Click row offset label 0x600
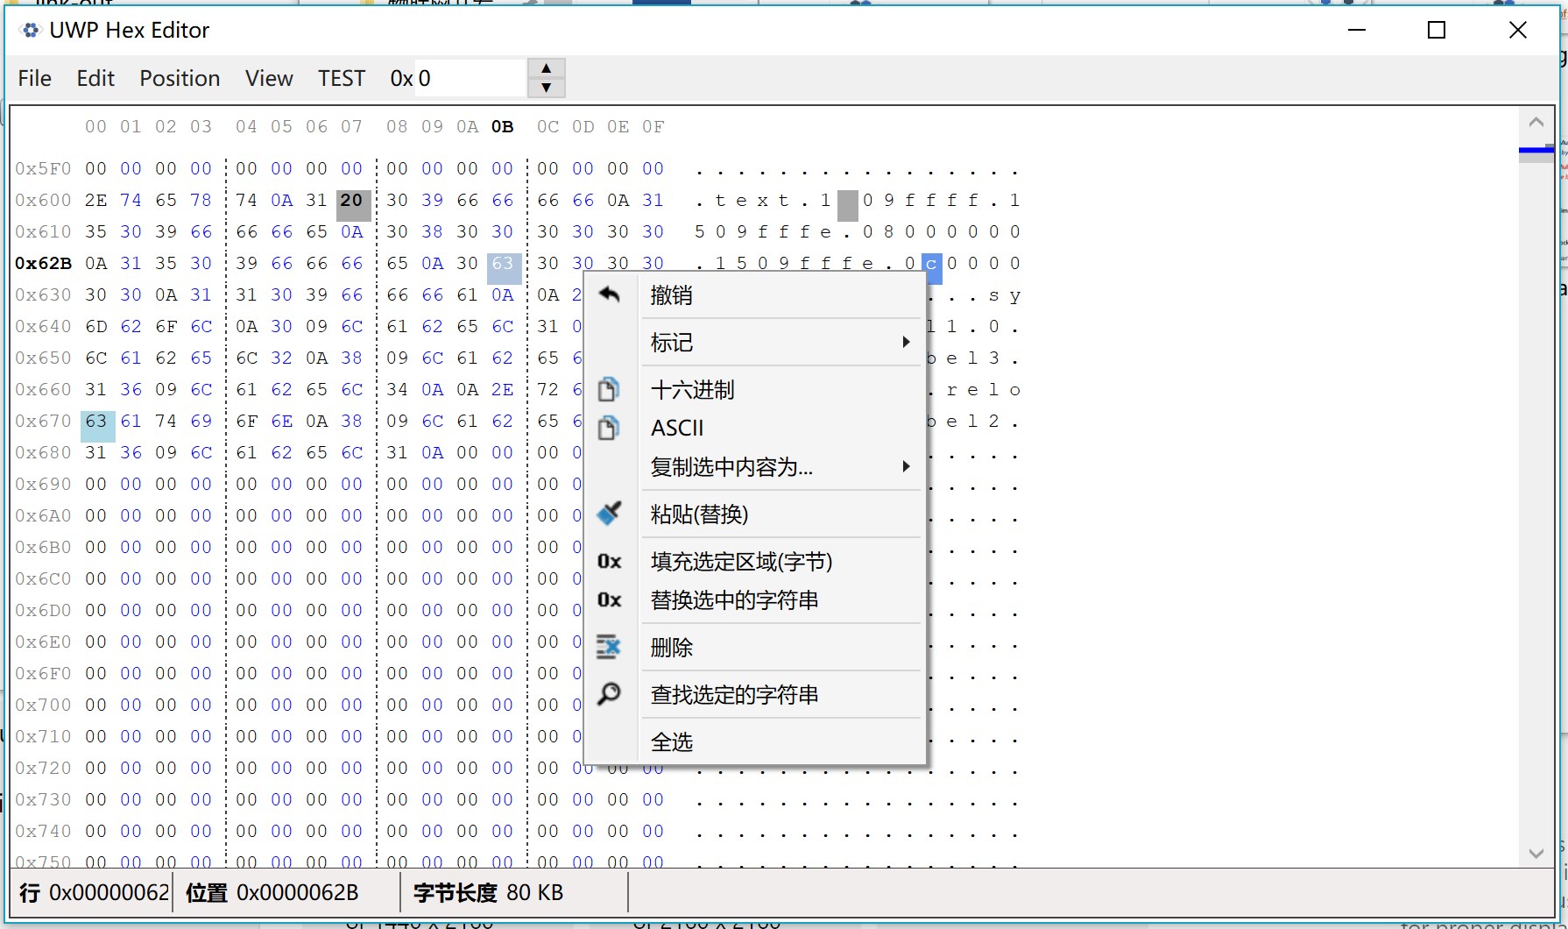 click(43, 200)
